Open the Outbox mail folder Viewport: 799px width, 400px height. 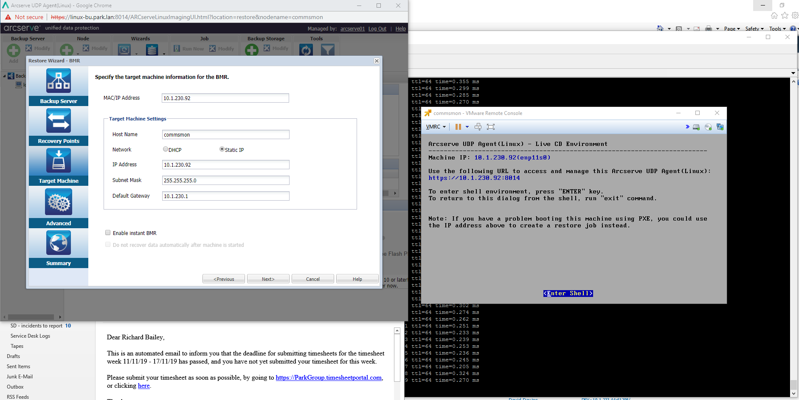pyautogui.click(x=15, y=387)
